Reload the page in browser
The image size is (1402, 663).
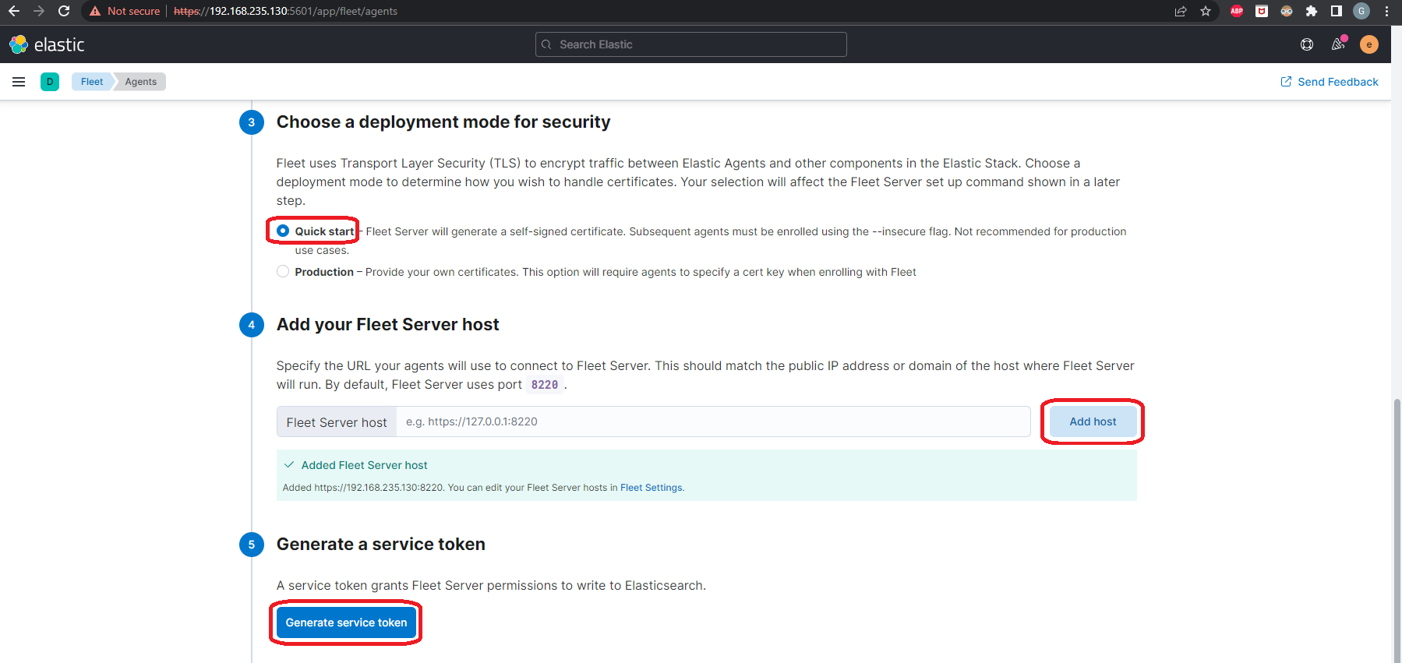coord(64,11)
